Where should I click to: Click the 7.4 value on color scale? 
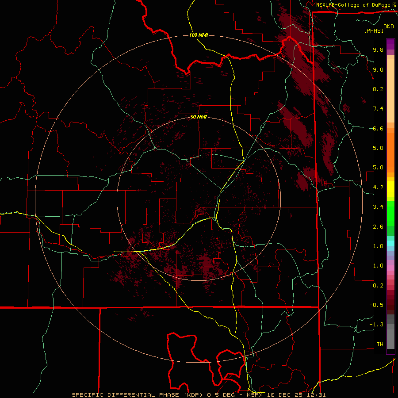[378, 109]
